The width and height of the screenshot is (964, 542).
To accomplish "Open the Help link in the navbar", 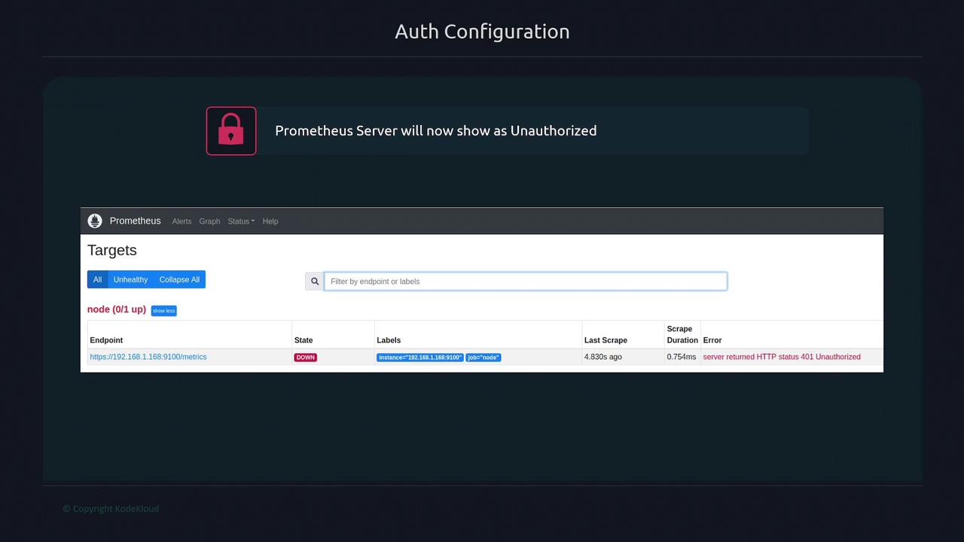I will coord(270,221).
